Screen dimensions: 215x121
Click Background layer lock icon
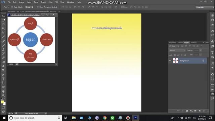pyautogui.click(x=203, y=61)
